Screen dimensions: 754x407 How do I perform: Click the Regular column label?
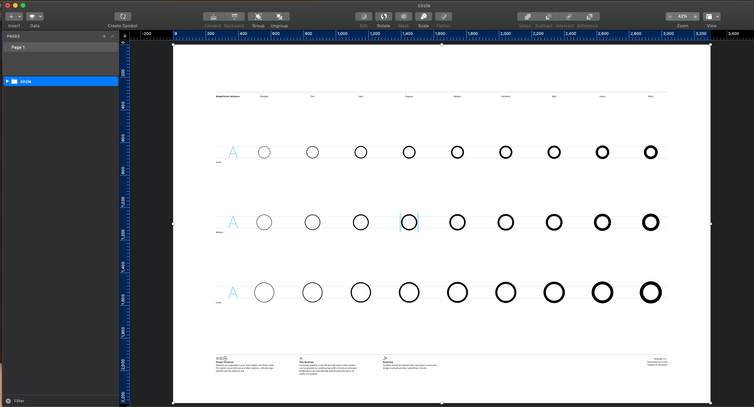[x=409, y=96]
